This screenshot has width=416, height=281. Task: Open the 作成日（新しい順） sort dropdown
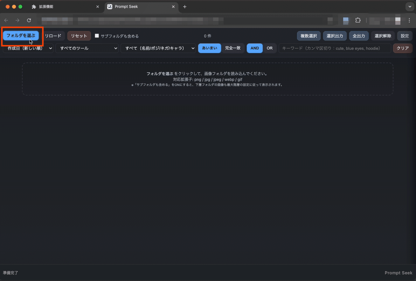click(28, 48)
